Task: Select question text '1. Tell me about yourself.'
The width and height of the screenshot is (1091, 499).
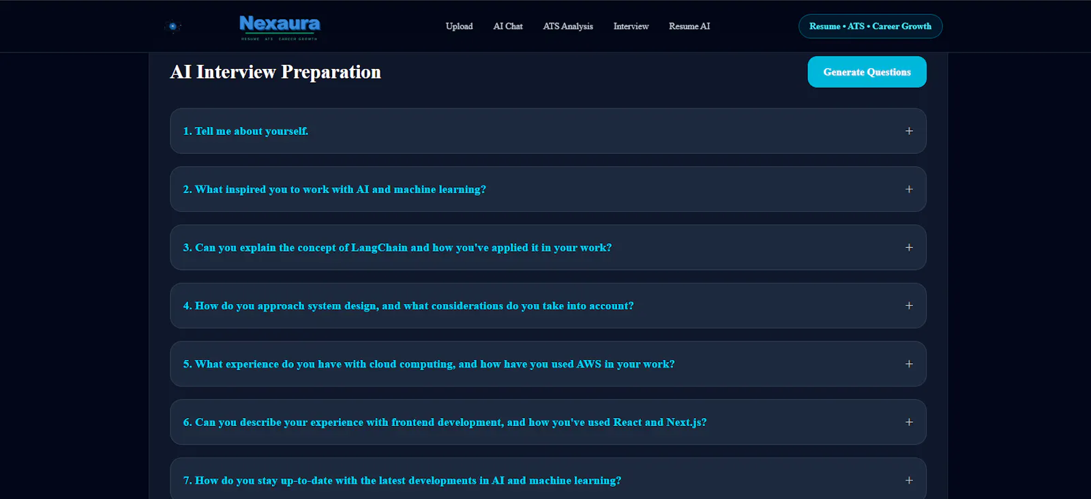Action: tap(245, 131)
